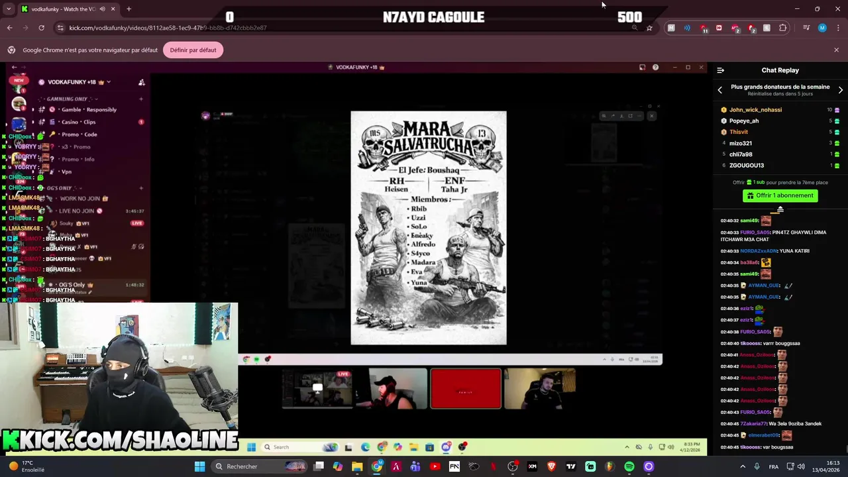Collapse the leaderboard with the up arrow
The height and width of the screenshot is (477, 848).
point(780,210)
